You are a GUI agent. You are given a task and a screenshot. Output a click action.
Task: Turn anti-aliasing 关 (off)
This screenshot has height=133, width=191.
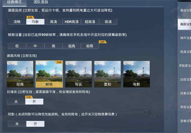pos(16,102)
